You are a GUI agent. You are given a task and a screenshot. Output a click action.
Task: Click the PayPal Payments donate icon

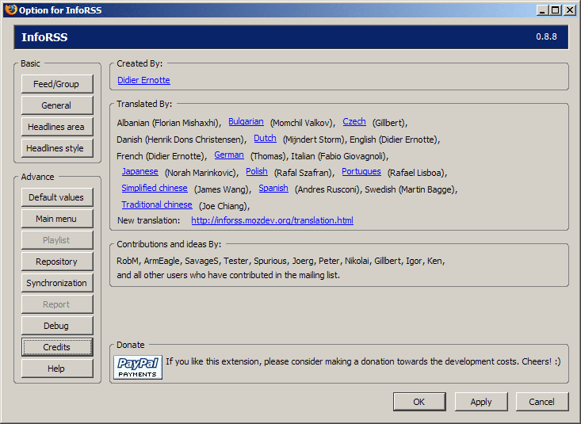click(138, 367)
